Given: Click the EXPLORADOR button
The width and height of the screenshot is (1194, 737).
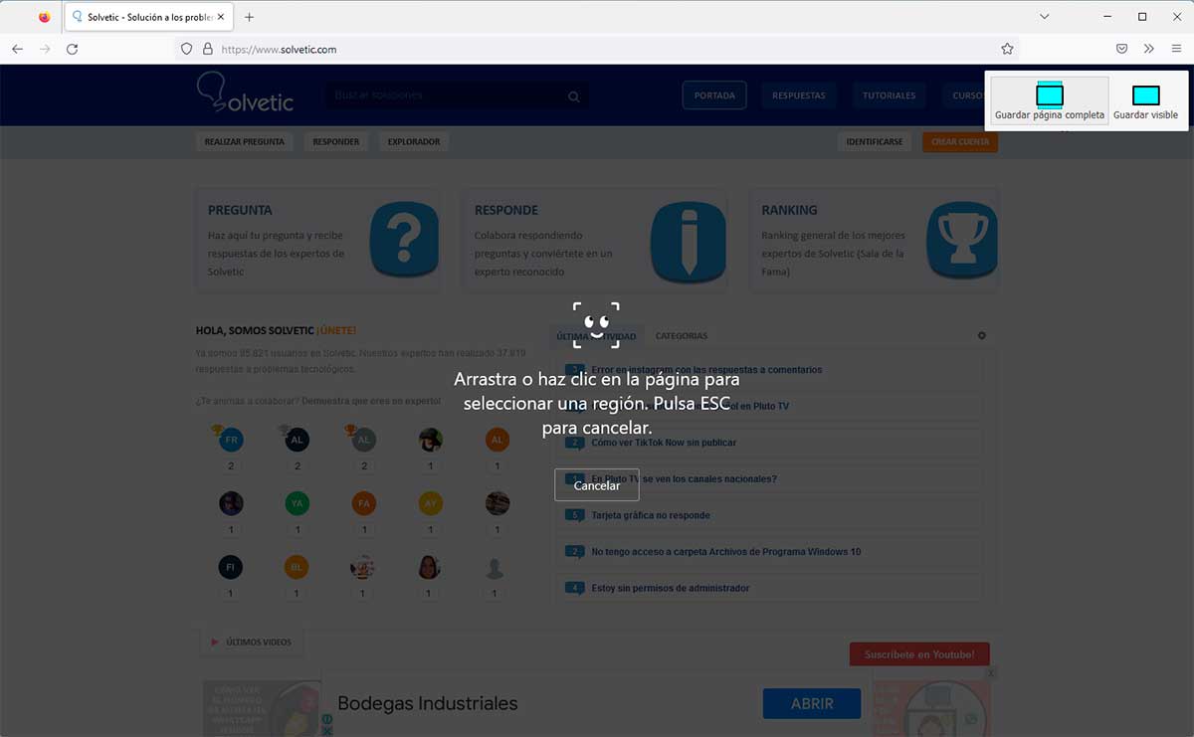Looking at the screenshot, I should click(414, 142).
